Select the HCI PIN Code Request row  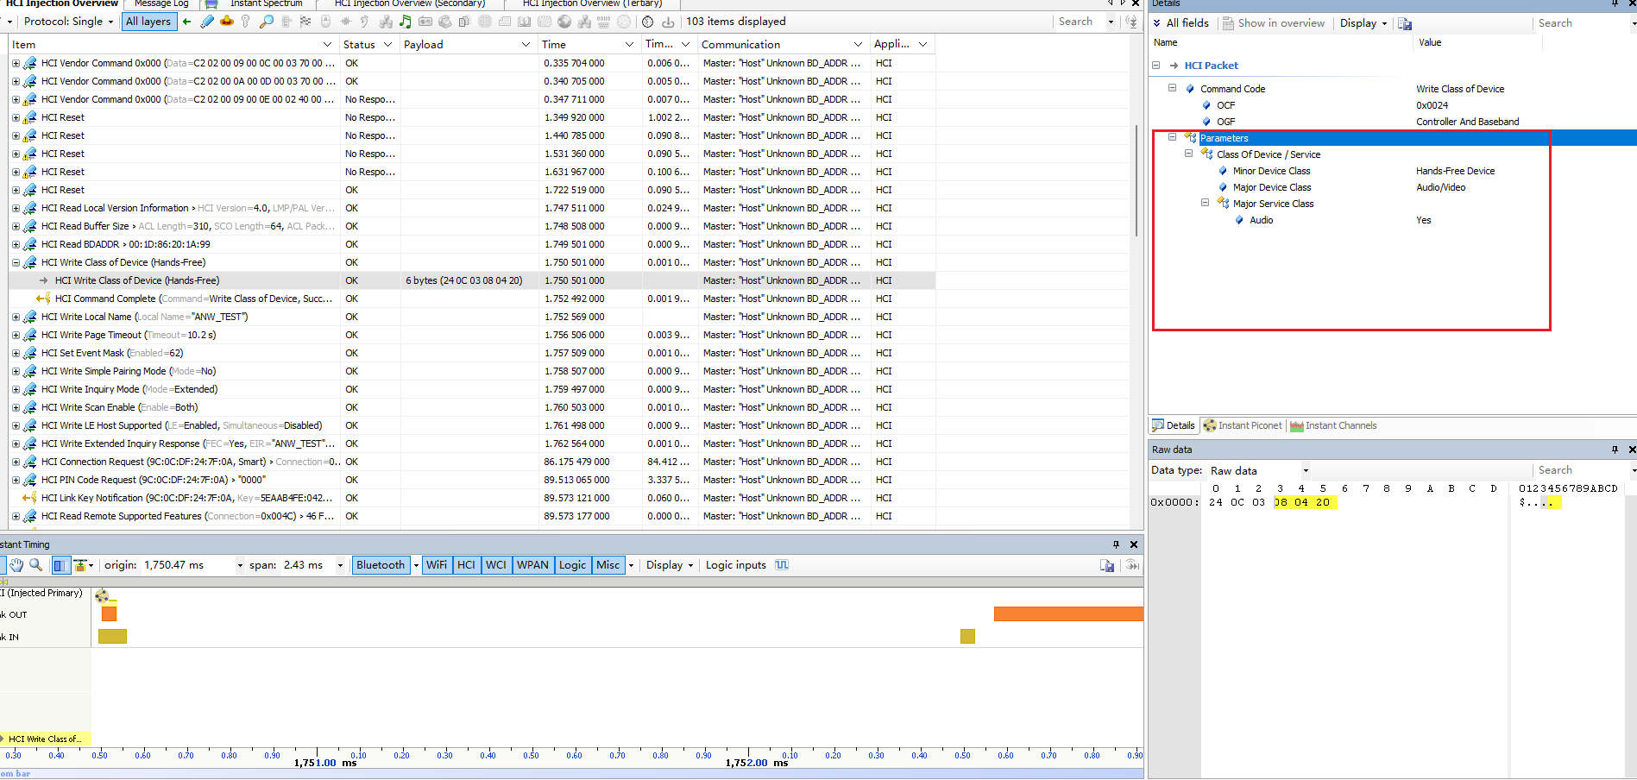471,480
